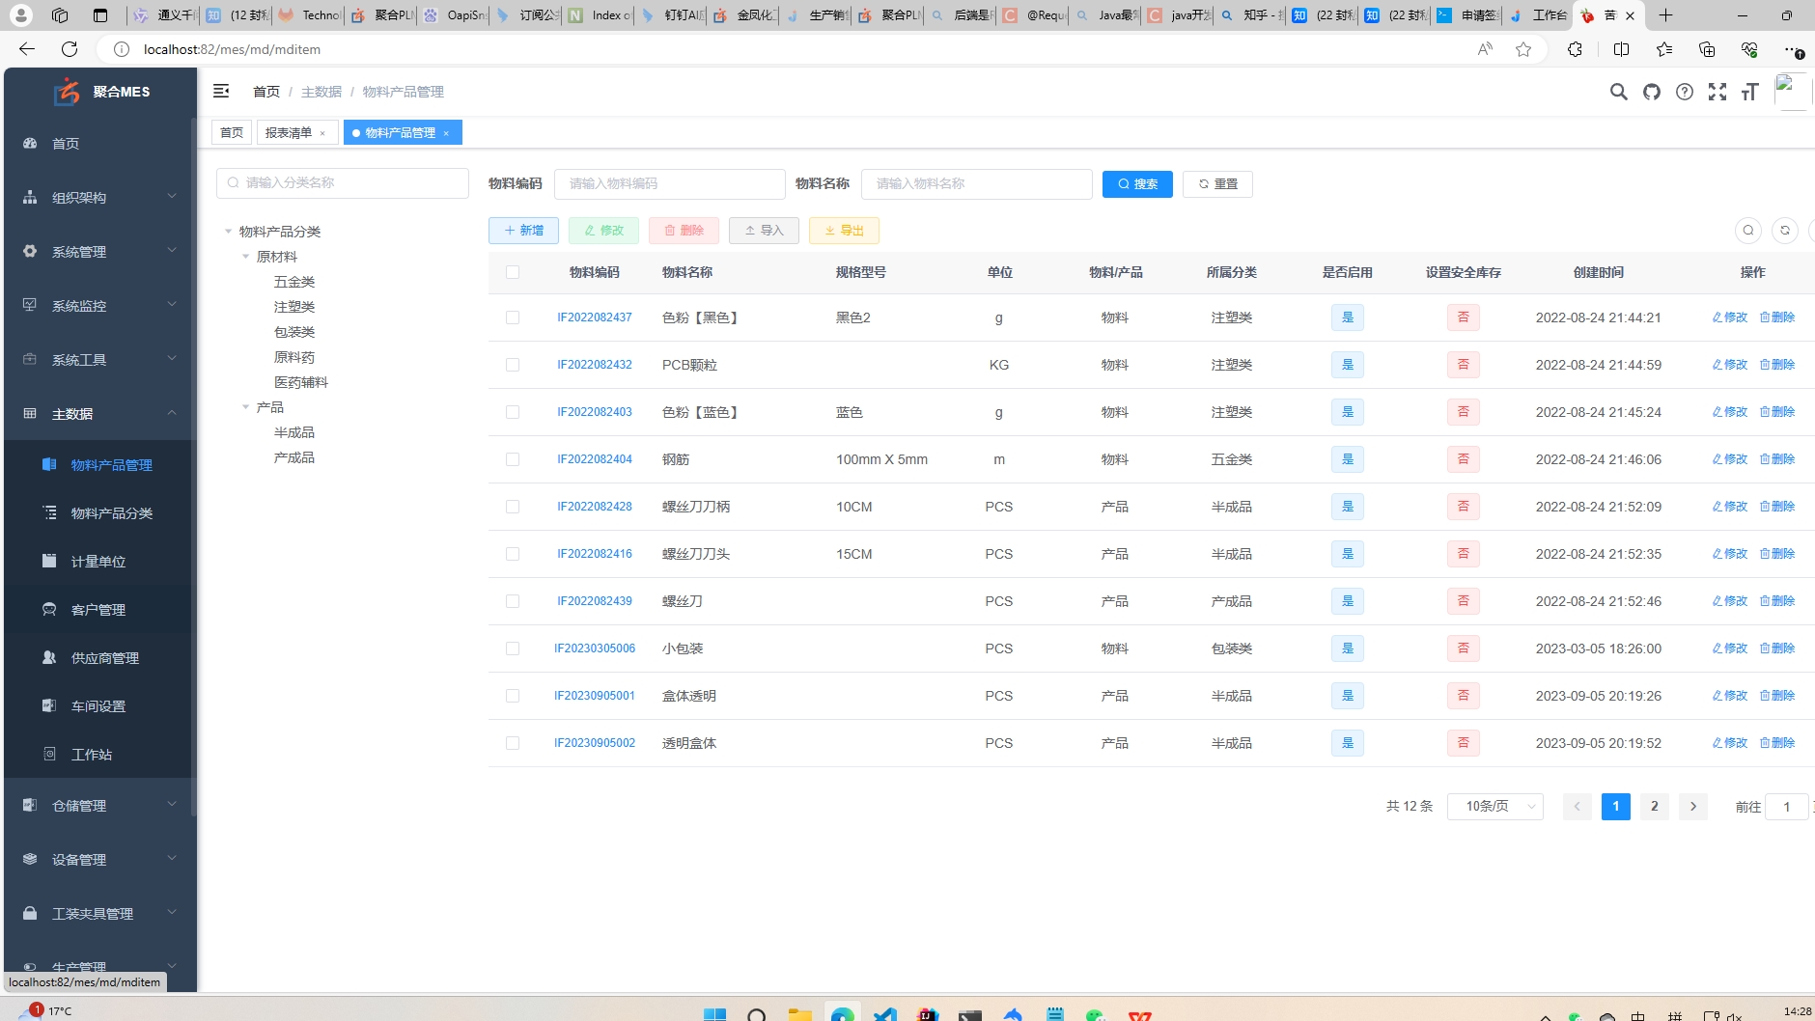Viewport: 1815px width, 1021px height.
Task: Click the 重置 button
Action: click(x=1217, y=184)
